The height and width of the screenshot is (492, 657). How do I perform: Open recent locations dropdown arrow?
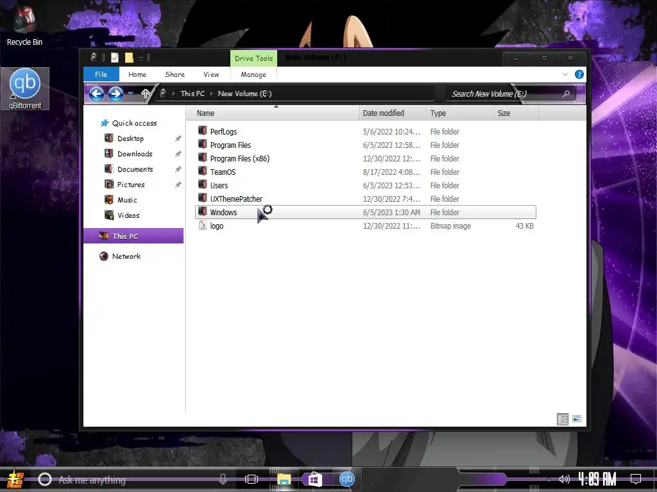tap(131, 94)
